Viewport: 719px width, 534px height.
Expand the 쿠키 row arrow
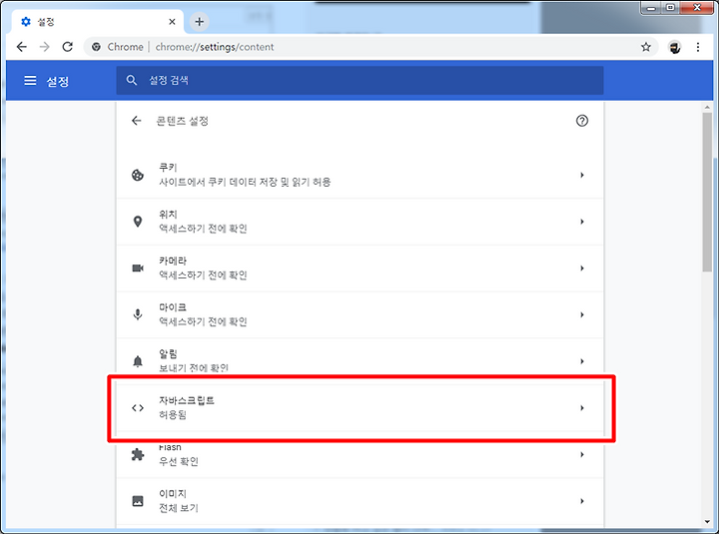click(x=582, y=175)
